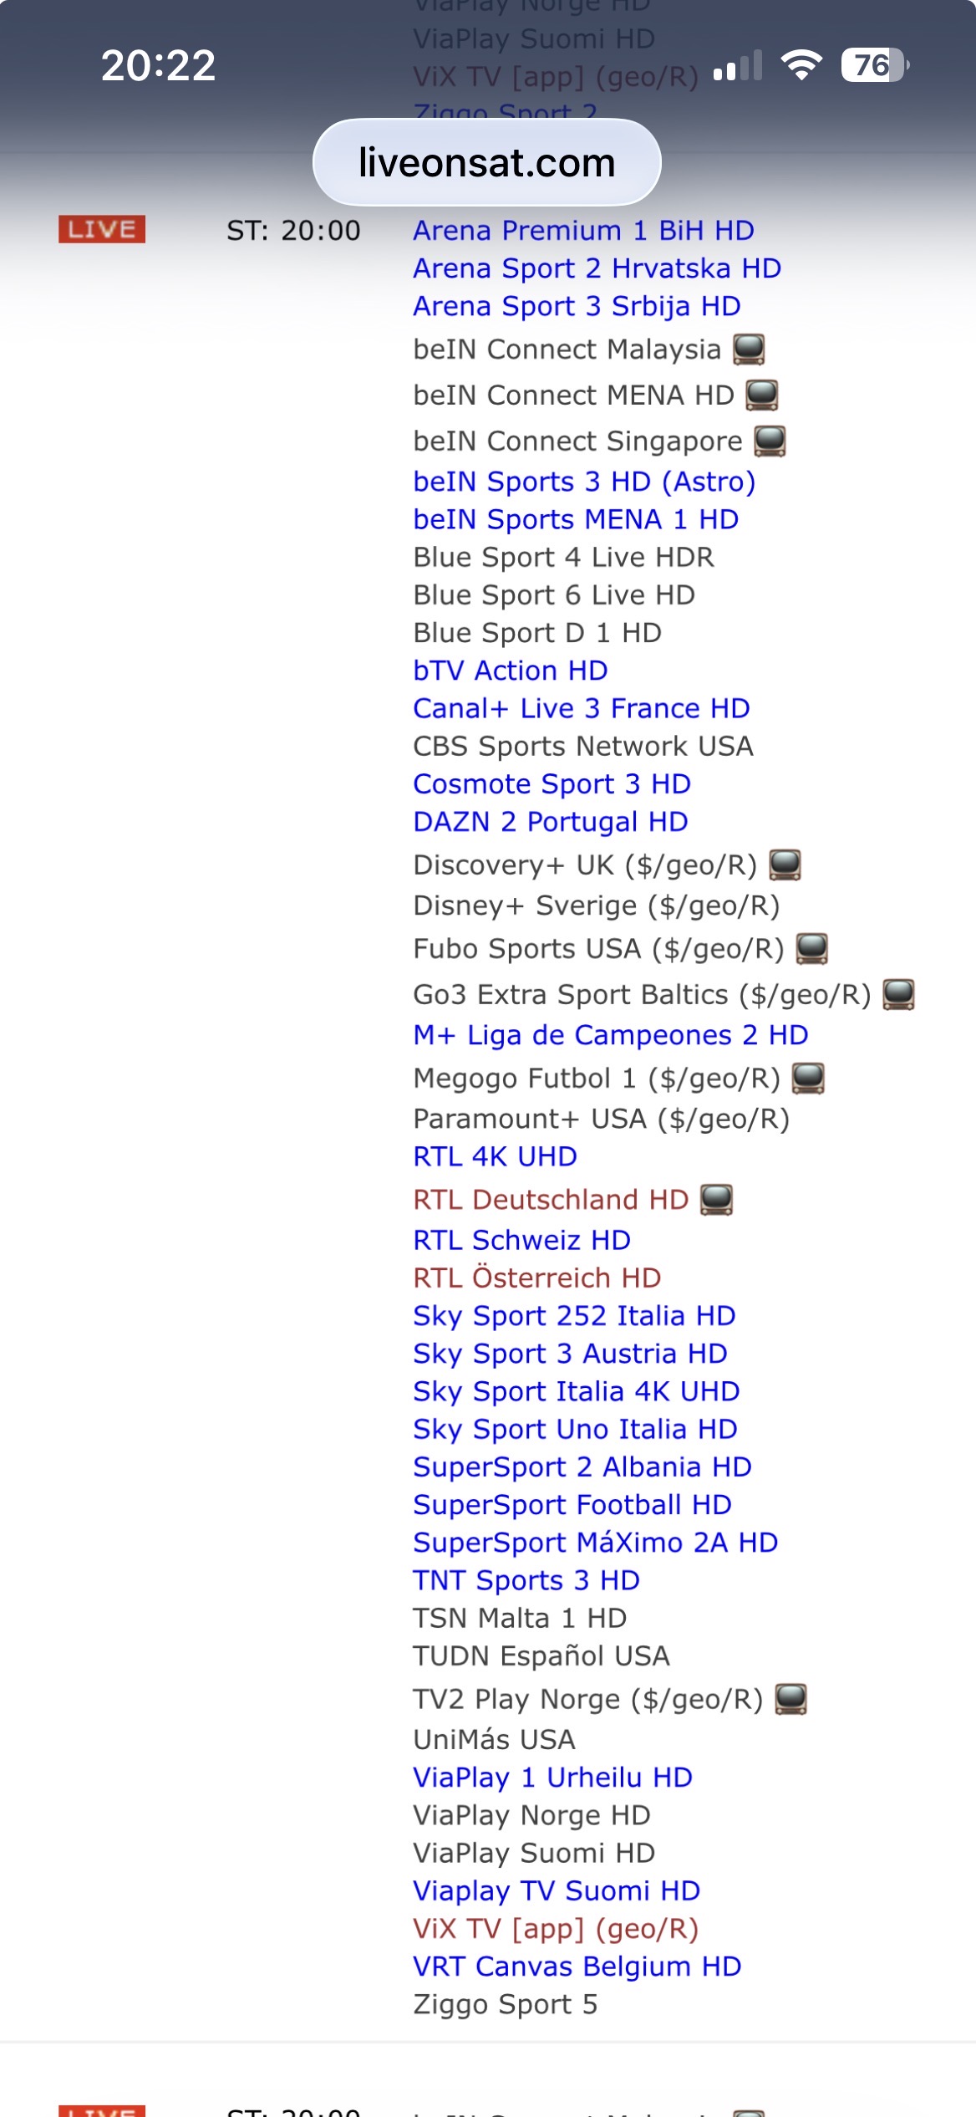Image resolution: width=976 pixels, height=2117 pixels.
Task: Tap the TV icon next to Go3 Extra Sport Baltics
Action: pyautogui.click(x=898, y=994)
